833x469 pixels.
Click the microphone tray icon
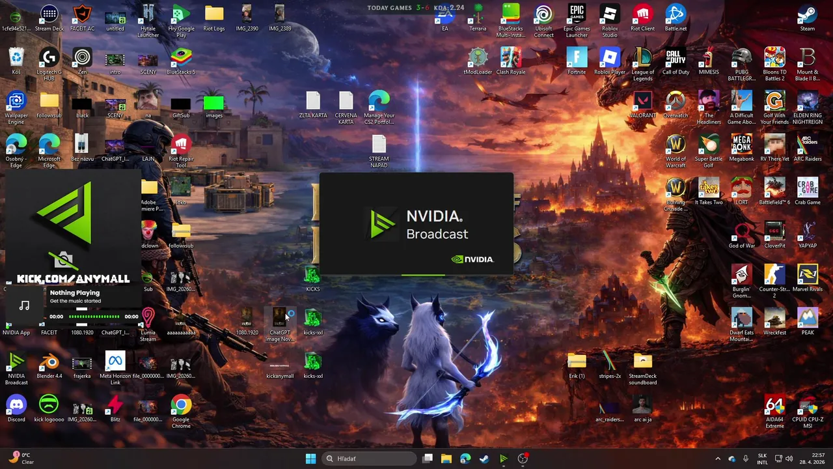pyautogui.click(x=746, y=459)
